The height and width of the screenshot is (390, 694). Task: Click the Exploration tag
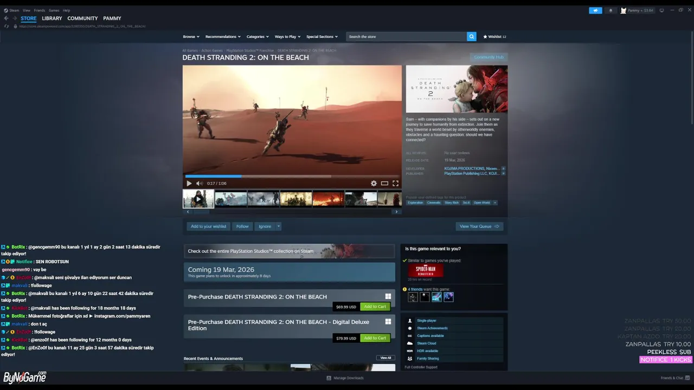415,203
